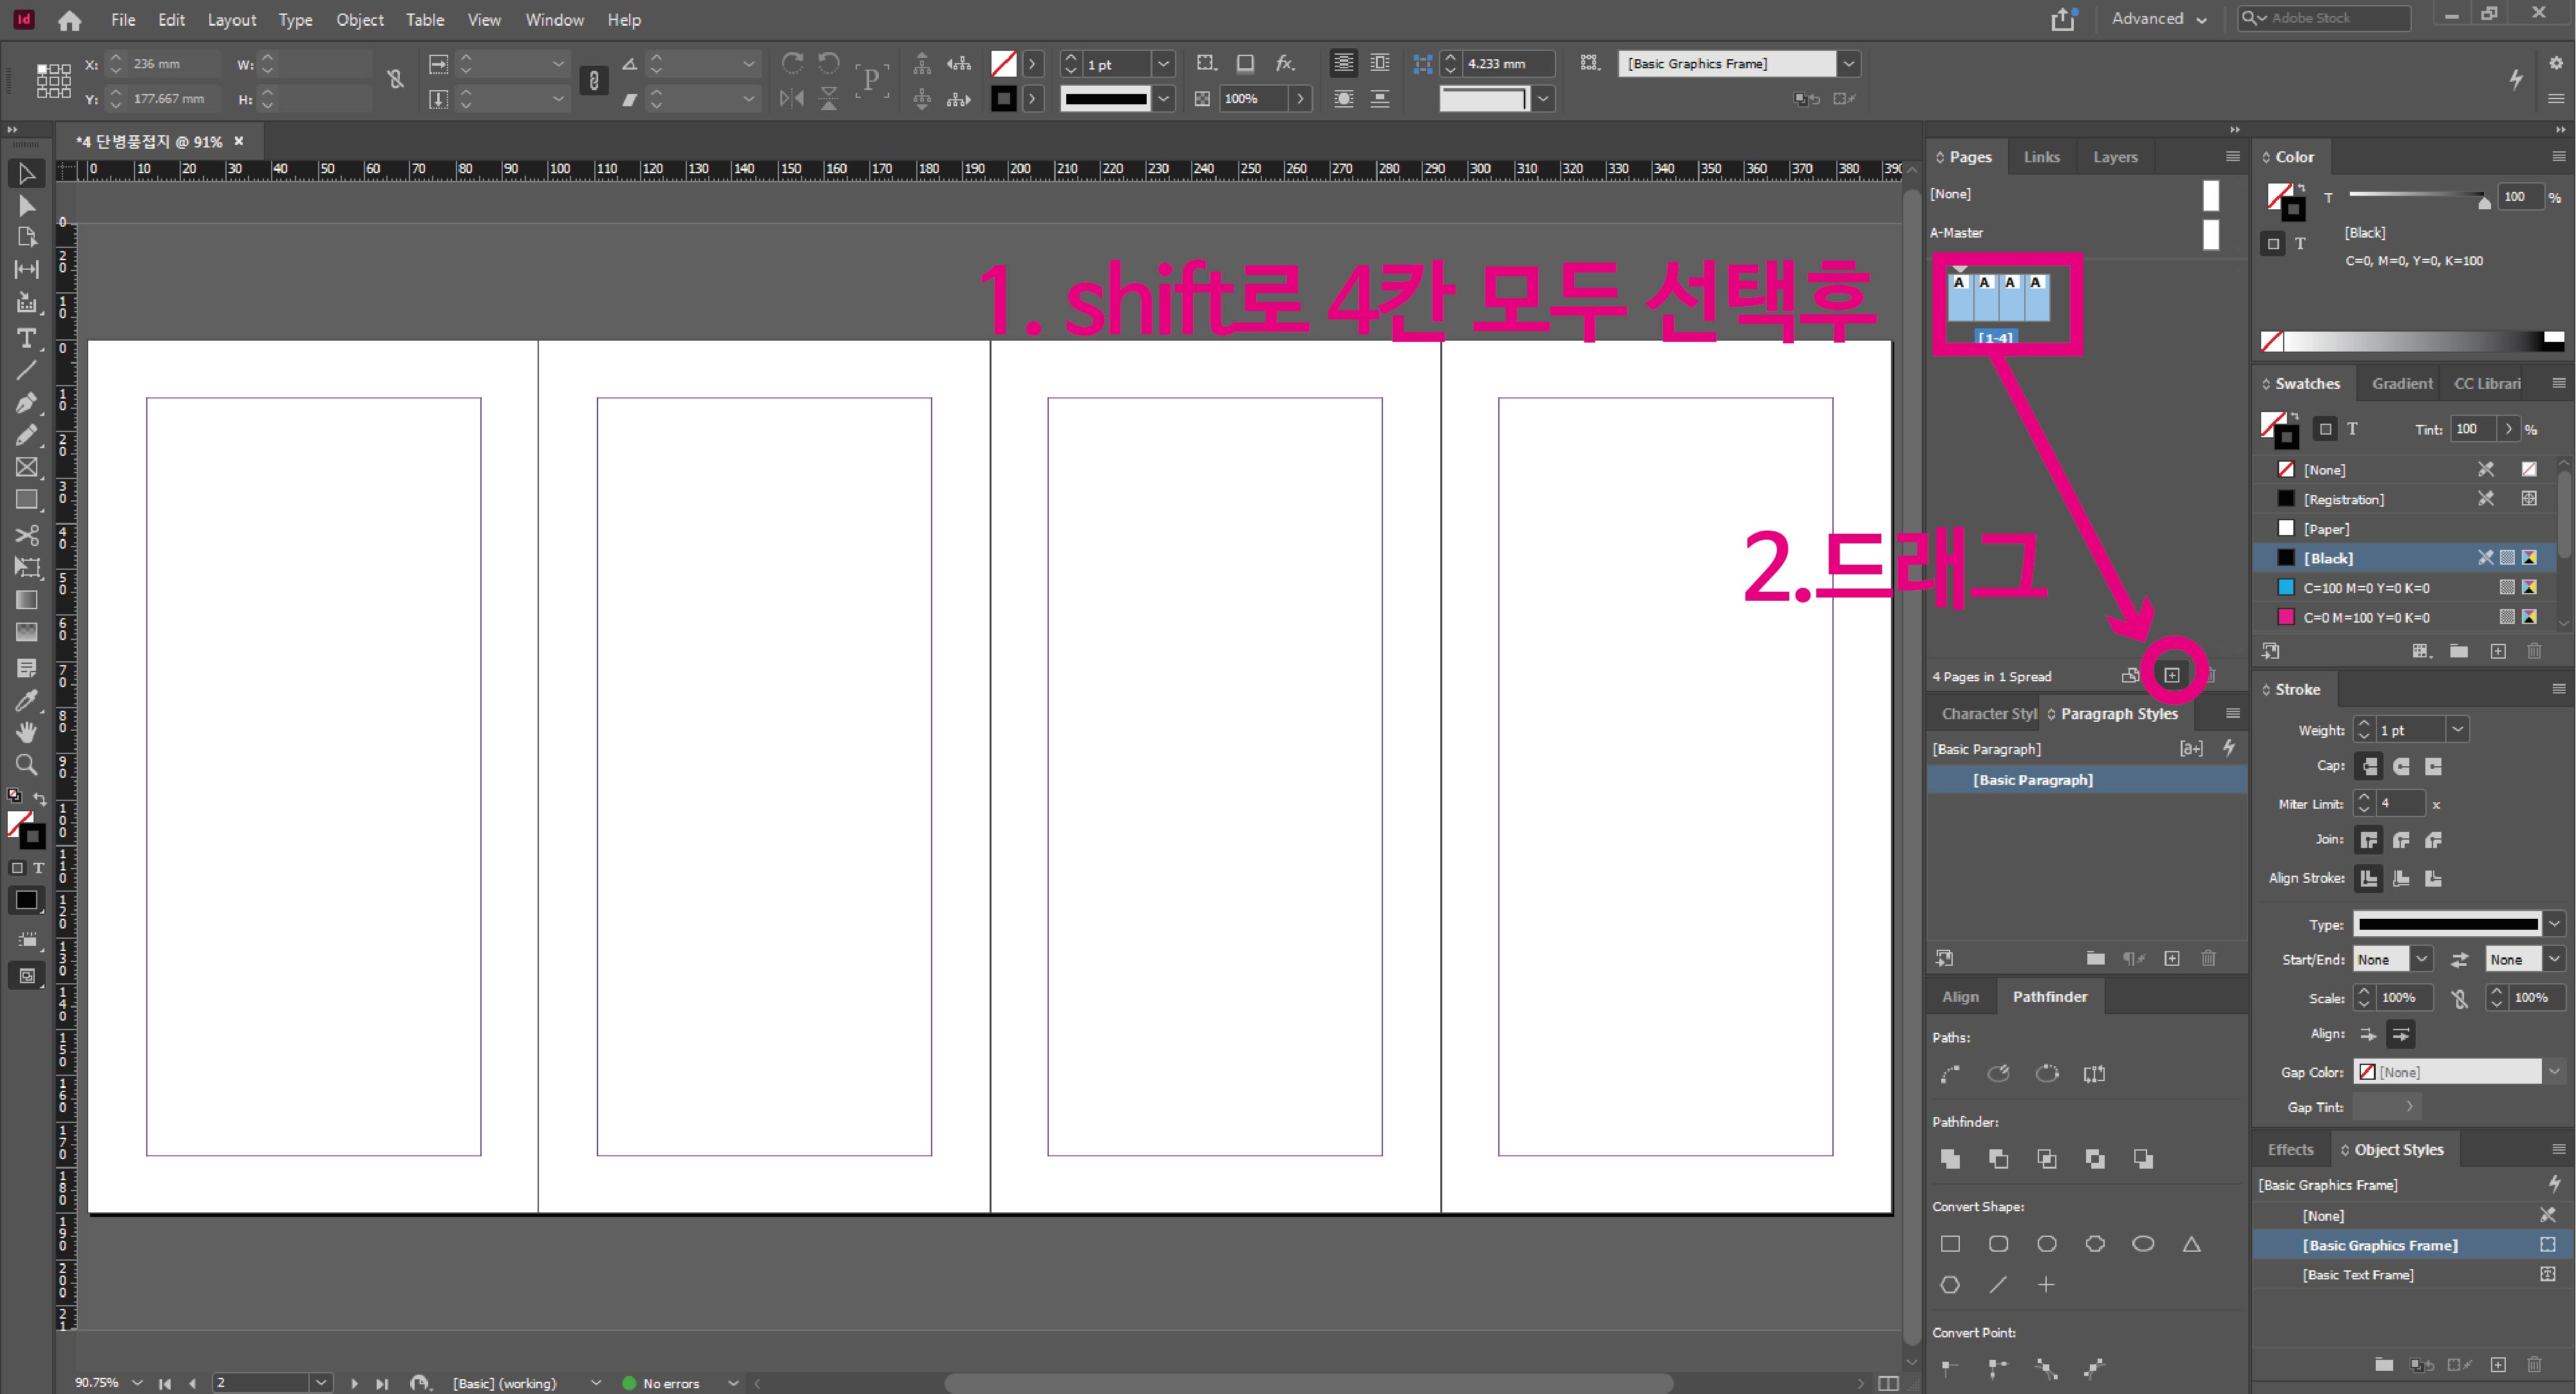The height and width of the screenshot is (1394, 2576).
Task: Select the Rectangle tool
Action: tap(27, 499)
